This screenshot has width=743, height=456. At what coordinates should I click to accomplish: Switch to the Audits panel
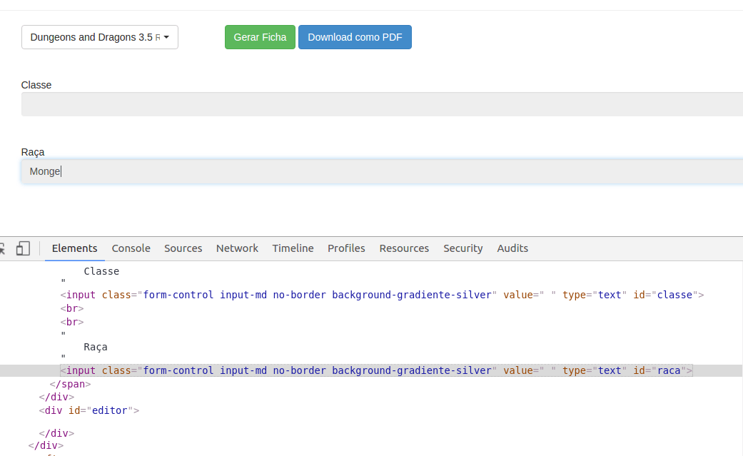click(512, 248)
